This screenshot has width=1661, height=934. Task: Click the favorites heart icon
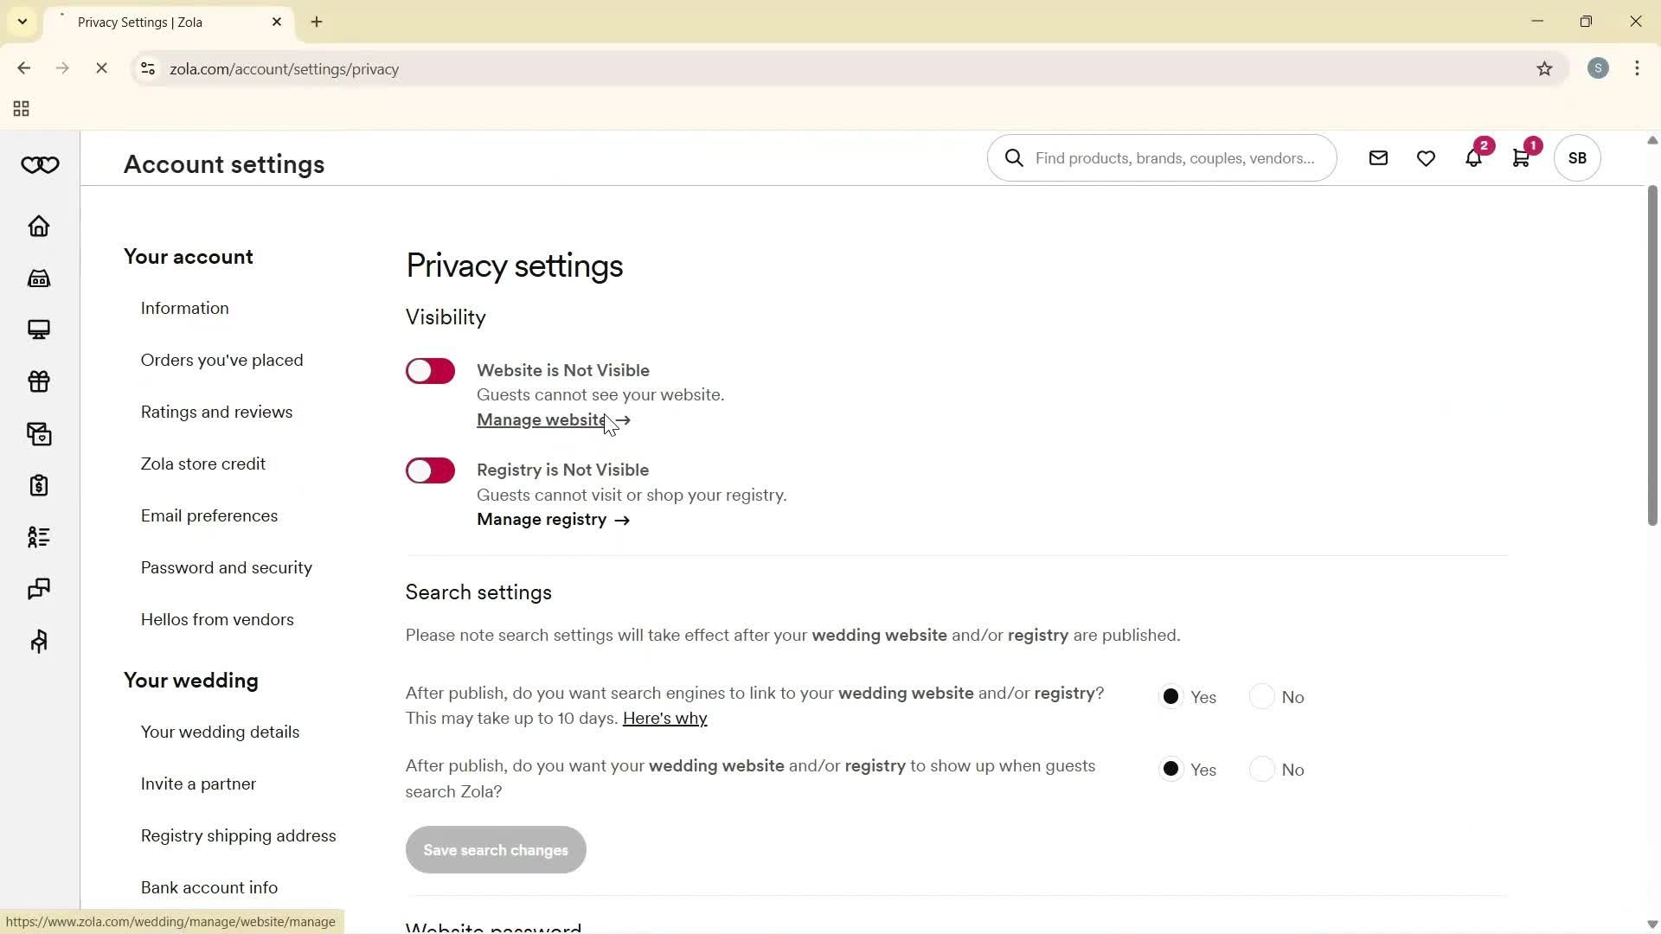point(1425,157)
